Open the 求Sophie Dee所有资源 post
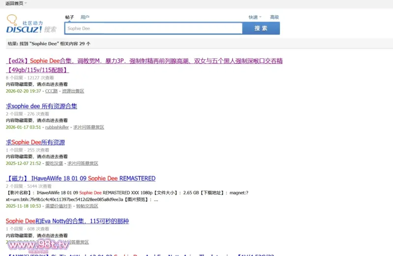393x256 pixels. point(35,142)
